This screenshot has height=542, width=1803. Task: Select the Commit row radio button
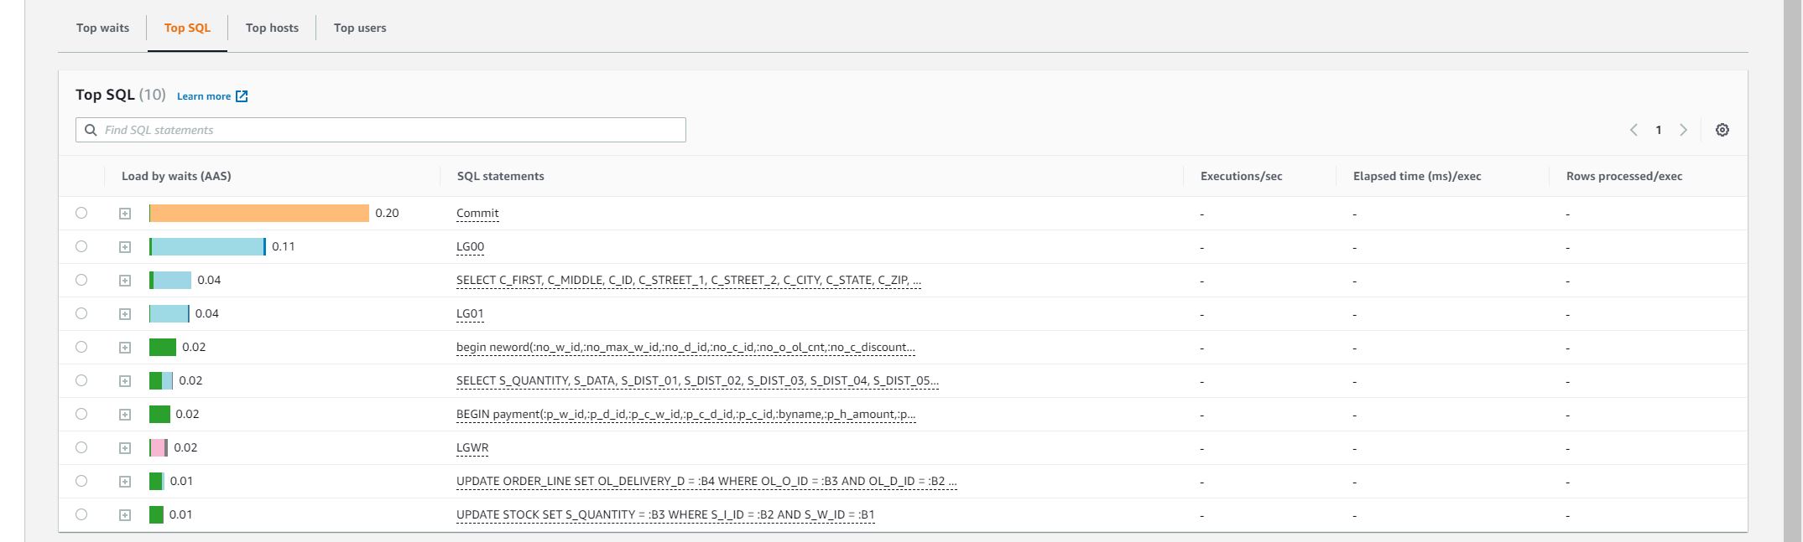(81, 213)
